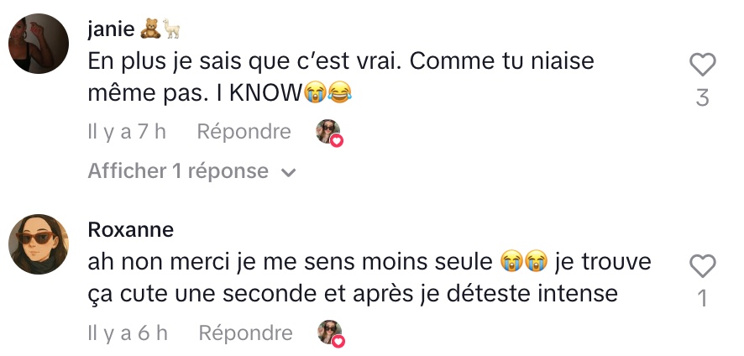Open Roxanne's sunglasses profile picture
Image resolution: width=744 pixels, height=356 pixels.
tap(38, 244)
